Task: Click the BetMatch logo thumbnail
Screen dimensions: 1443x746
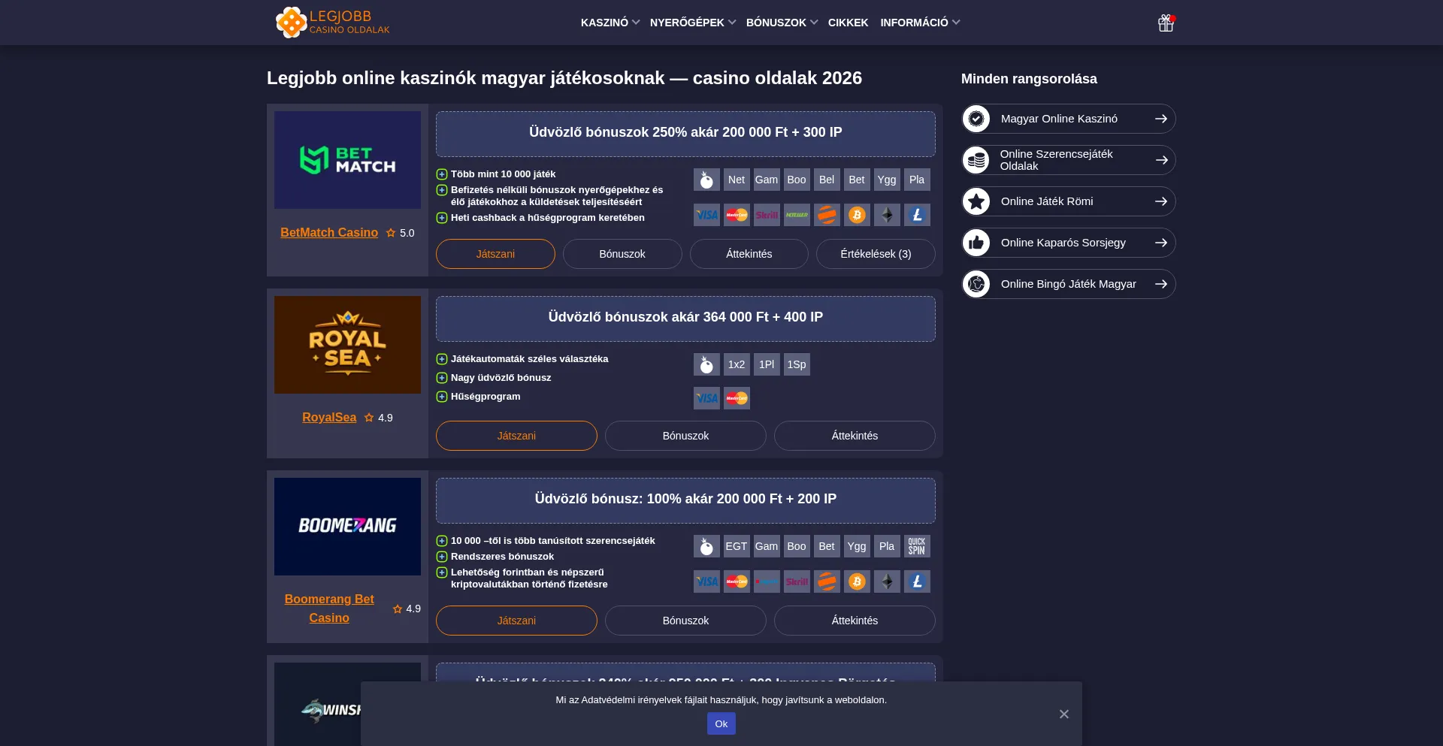Action: pyautogui.click(x=347, y=160)
